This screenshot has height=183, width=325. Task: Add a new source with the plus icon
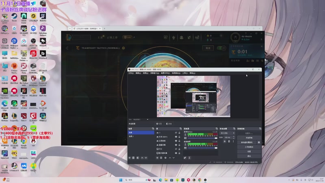point(157,158)
